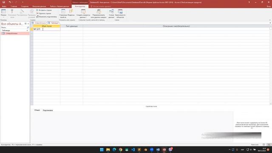The width and height of the screenshot is (272, 153).
Task: Collapse the ribbon arrow at right
Action: coord(270,20)
